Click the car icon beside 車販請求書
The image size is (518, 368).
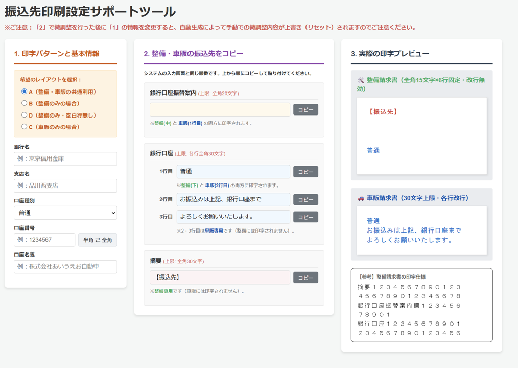(361, 198)
